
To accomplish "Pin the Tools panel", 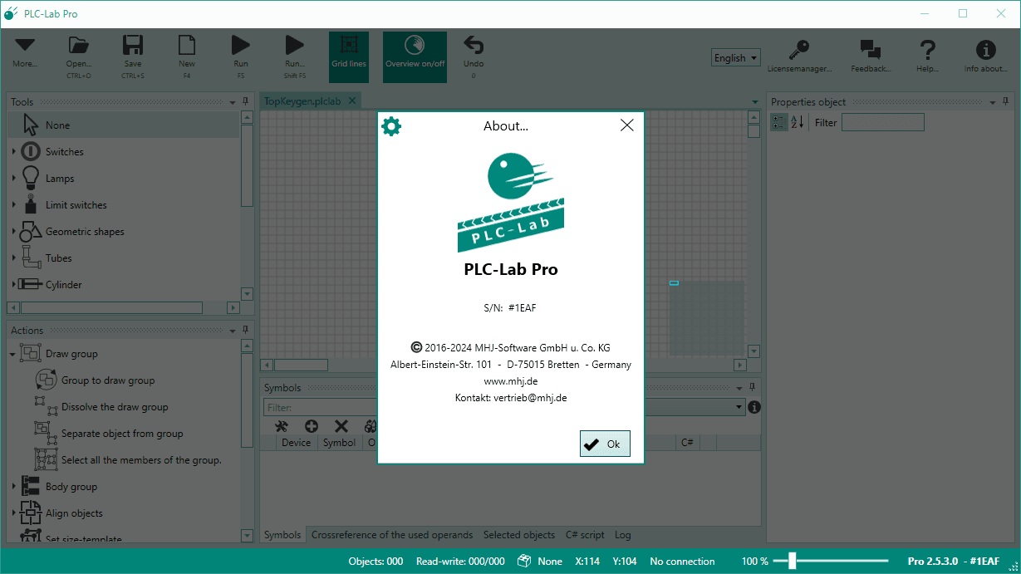I will 245,101.
